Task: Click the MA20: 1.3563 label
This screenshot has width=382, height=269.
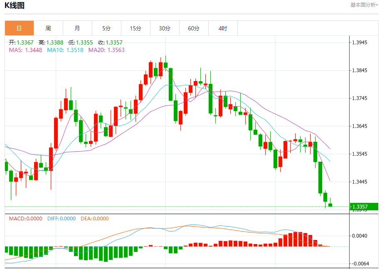Action: [106, 50]
